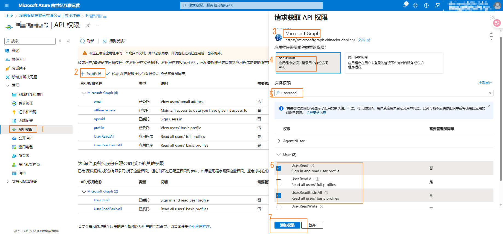The width and height of the screenshot is (503, 234).
Task: Click the top resource search box
Action: [251, 5]
